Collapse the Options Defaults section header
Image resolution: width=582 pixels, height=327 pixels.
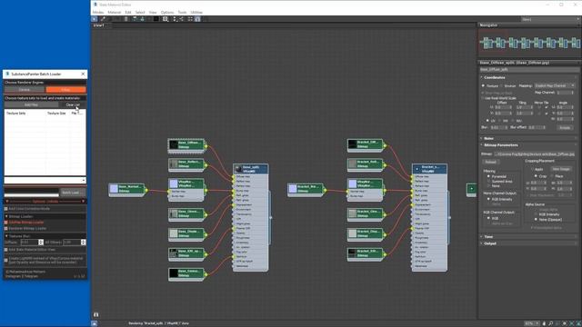(x=45, y=202)
